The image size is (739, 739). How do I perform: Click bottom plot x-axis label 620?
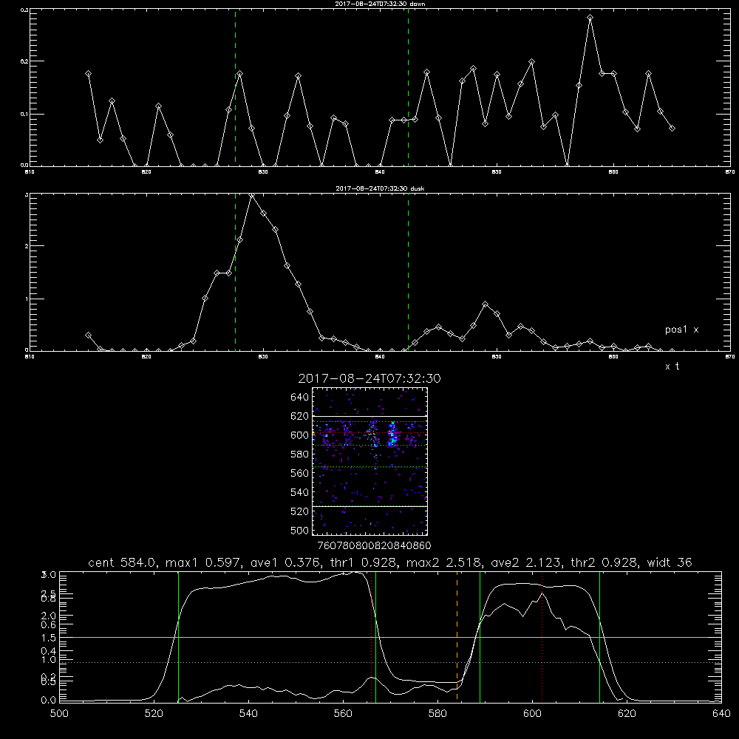(x=627, y=714)
